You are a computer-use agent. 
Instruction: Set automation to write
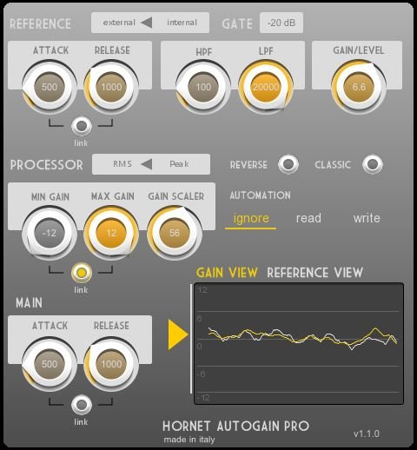tap(367, 218)
